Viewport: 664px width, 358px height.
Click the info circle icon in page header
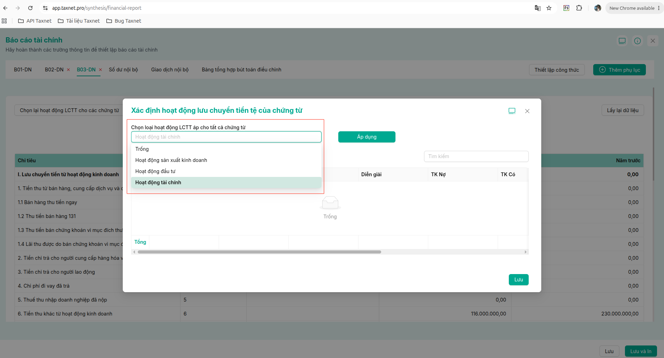tap(637, 41)
